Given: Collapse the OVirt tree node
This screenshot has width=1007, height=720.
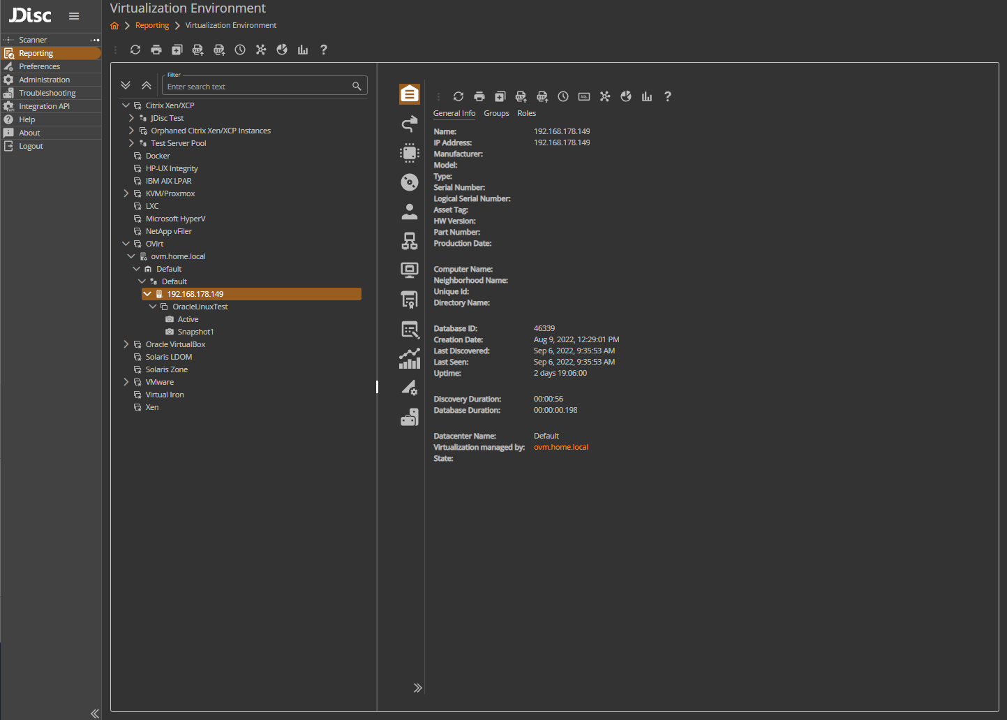Looking at the screenshot, I should coord(126,243).
